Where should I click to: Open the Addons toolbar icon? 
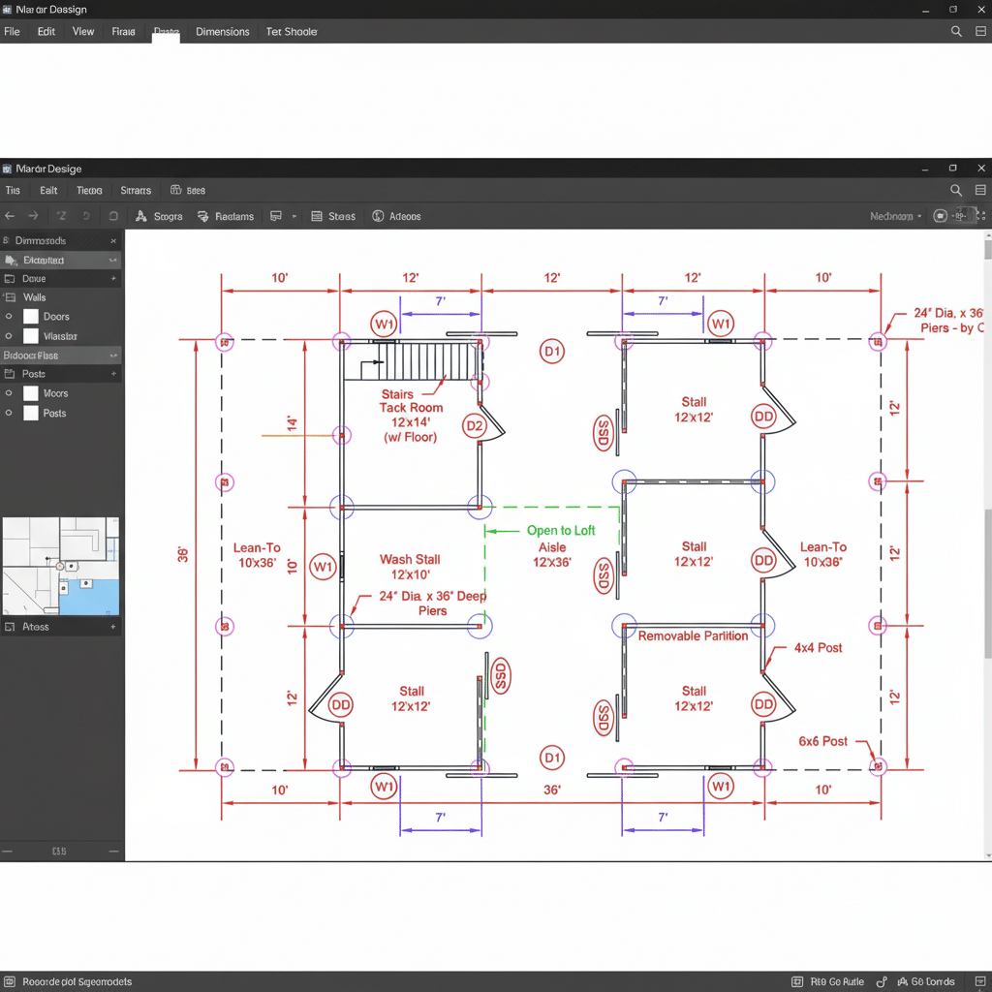pos(396,216)
